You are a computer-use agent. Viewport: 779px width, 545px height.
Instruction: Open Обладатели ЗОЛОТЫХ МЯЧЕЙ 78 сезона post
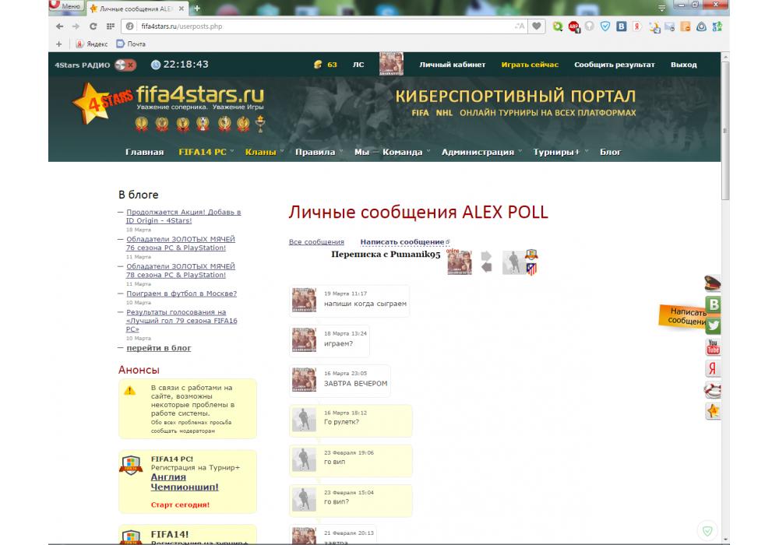tap(181, 270)
